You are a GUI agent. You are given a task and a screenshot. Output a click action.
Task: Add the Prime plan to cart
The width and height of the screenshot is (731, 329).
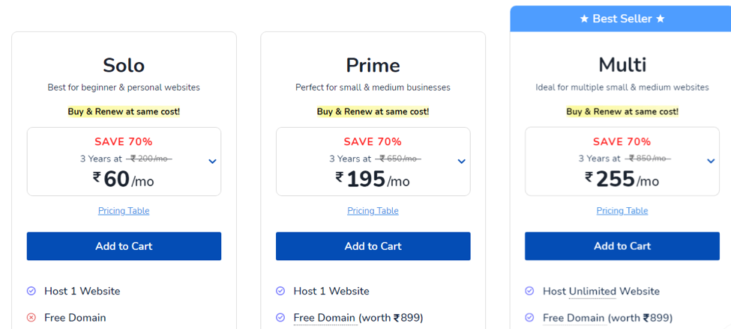coord(373,246)
